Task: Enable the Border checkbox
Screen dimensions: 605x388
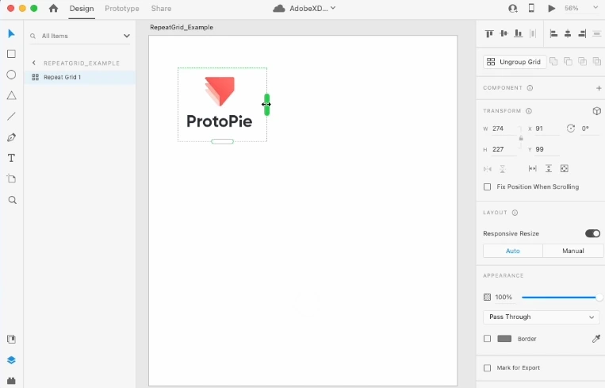Action: point(488,339)
